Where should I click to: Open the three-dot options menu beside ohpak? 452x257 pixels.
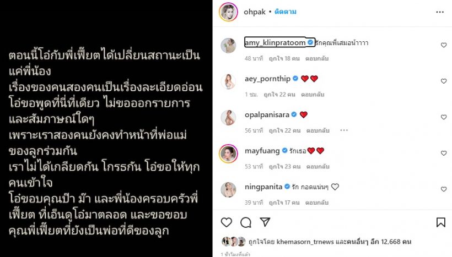[440, 12]
